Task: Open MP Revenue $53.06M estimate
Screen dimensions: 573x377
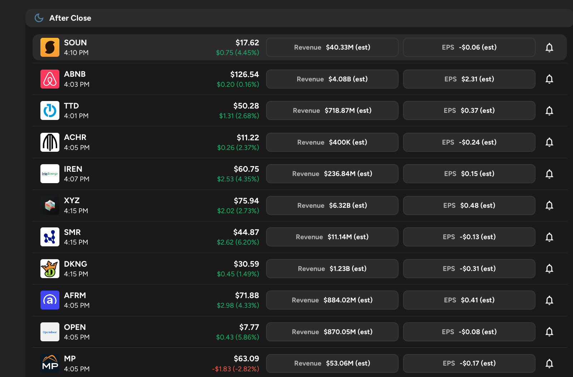Action: (x=332, y=363)
